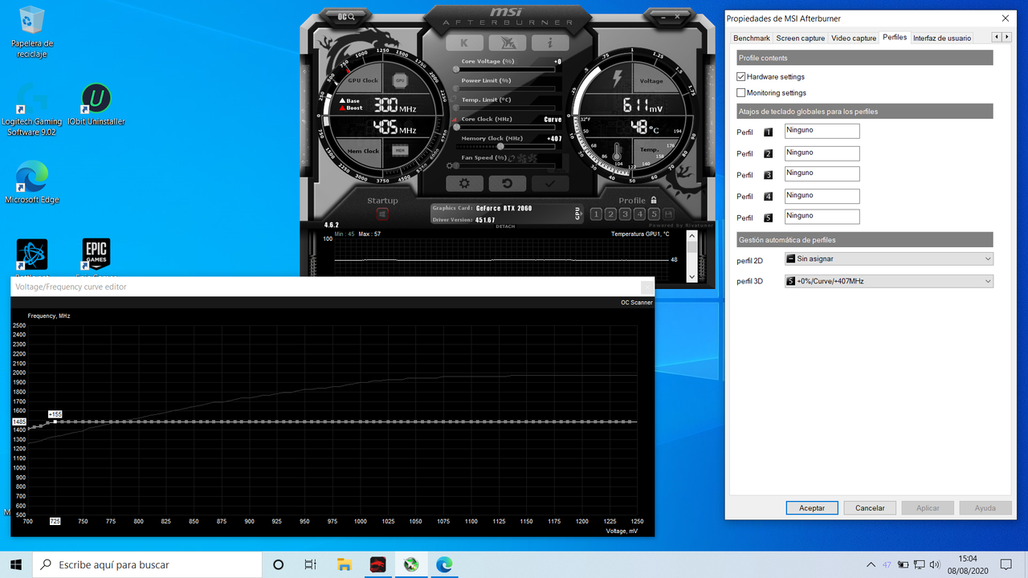Switch to the Benchmark tab
Screen dimensions: 1028x578
[x=752, y=38]
